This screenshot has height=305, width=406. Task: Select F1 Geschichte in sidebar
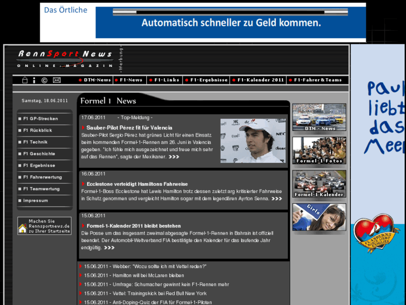click(45, 154)
